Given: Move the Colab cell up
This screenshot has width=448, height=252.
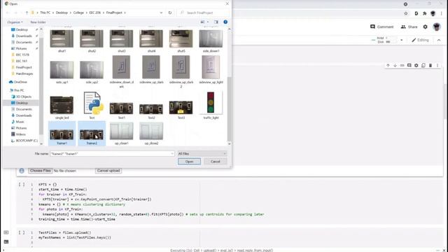Looking at the screenshot, I should coord(388,65).
